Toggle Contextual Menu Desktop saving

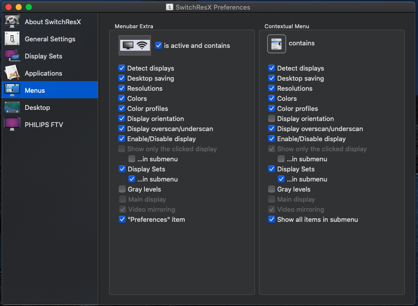(x=272, y=78)
